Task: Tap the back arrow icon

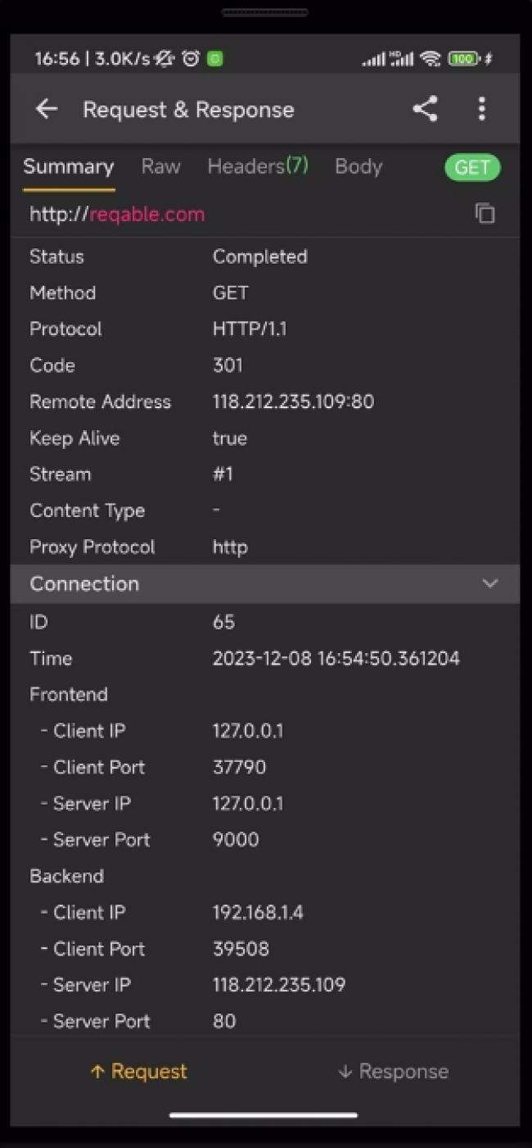Action: coord(47,109)
